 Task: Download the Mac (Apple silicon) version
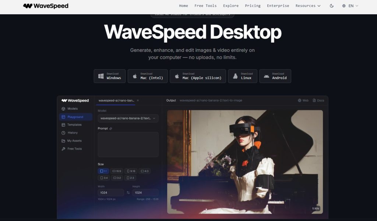click(198, 76)
